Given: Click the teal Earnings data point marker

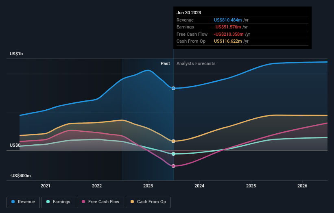Looking at the screenshot, I should click(x=173, y=154).
